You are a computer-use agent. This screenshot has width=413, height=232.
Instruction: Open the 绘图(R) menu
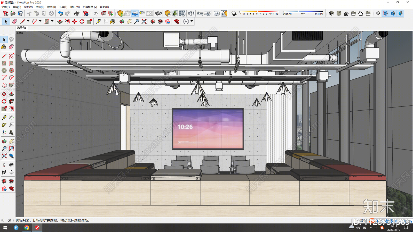tap(51, 7)
